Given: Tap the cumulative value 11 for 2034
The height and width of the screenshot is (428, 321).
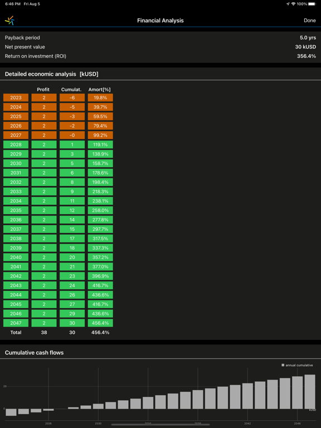Looking at the screenshot, I should pyautogui.click(x=72, y=201).
